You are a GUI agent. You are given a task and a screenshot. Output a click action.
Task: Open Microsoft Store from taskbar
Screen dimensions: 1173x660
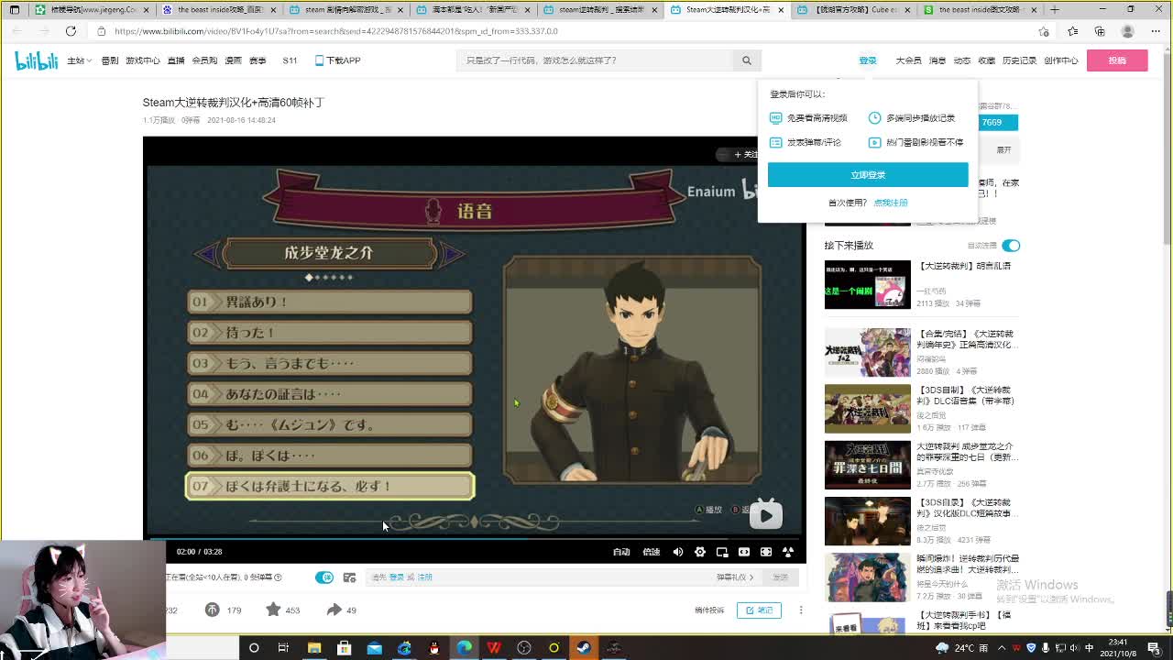point(345,648)
